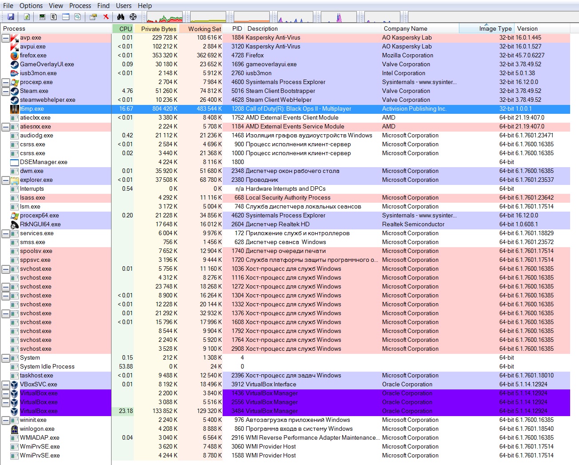Select the audiodg.exe process row
The height and width of the screenshot is (465, 579).
click(285, 136)
